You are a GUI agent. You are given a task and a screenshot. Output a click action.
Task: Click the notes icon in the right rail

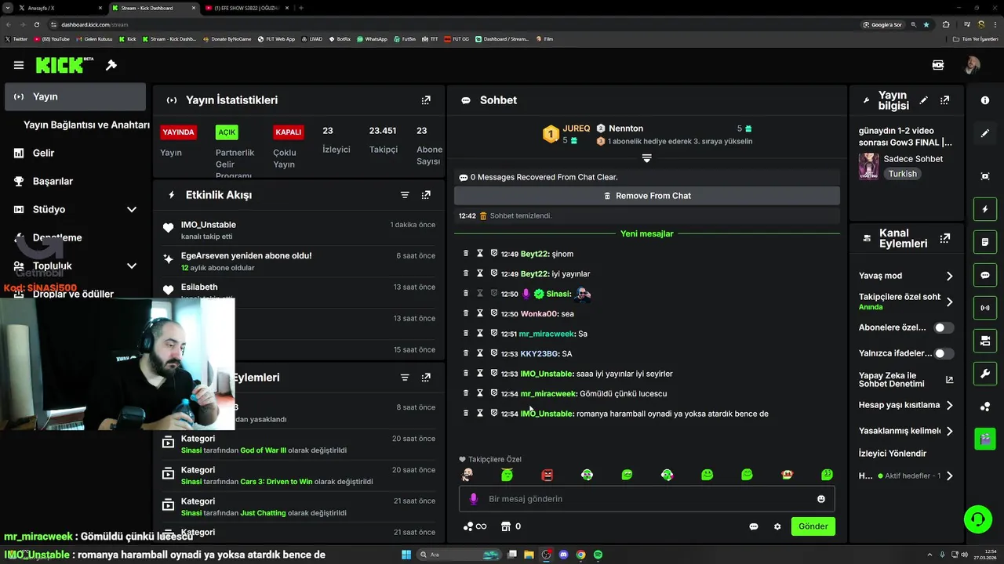(985, 243)
